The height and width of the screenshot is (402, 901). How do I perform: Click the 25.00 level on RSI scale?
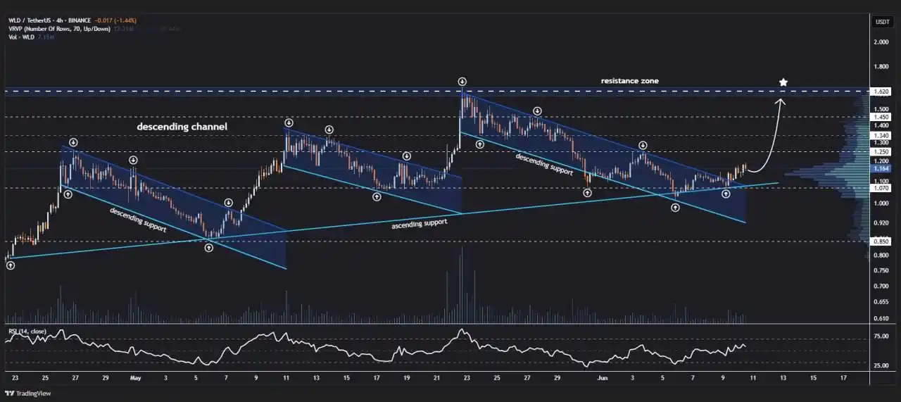coord(882,365)
